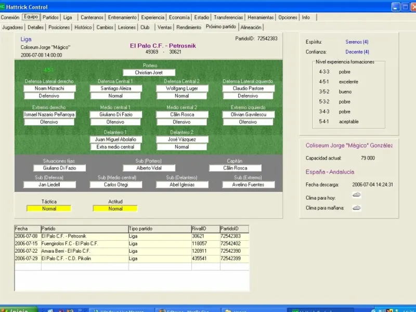Click the Juan Miguel Abolafio forward field
This screenshot has height=312, width=416.
coord(116,139)
